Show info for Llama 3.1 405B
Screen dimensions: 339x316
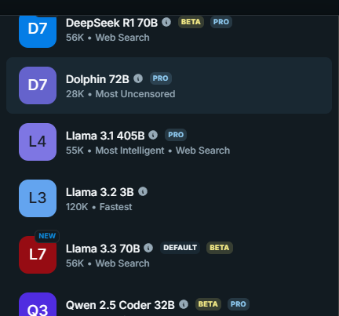pyautogui.click(x=153, y=135)
